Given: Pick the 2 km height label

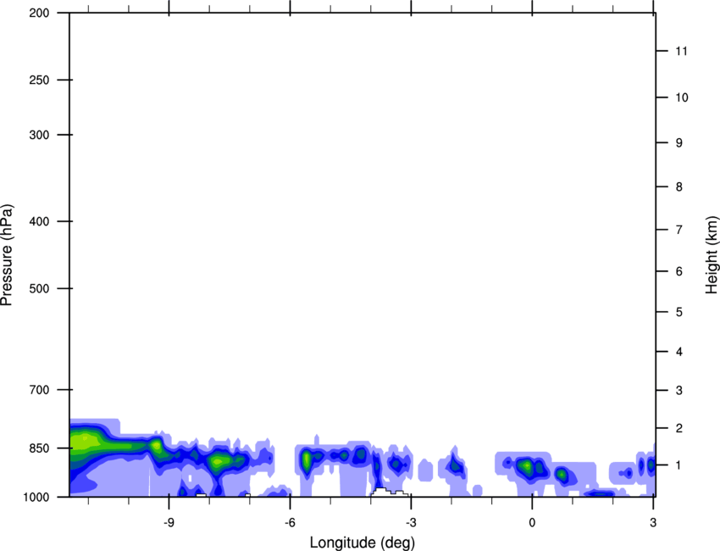Looking at the screenshot, I should [678, 428].
